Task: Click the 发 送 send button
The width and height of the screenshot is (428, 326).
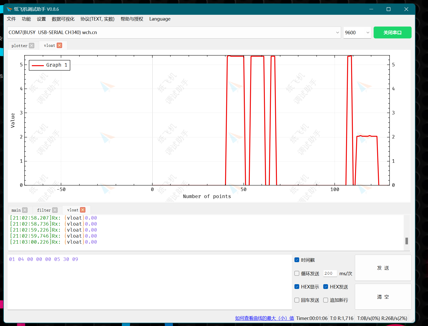Action: [x=383, y=268]
